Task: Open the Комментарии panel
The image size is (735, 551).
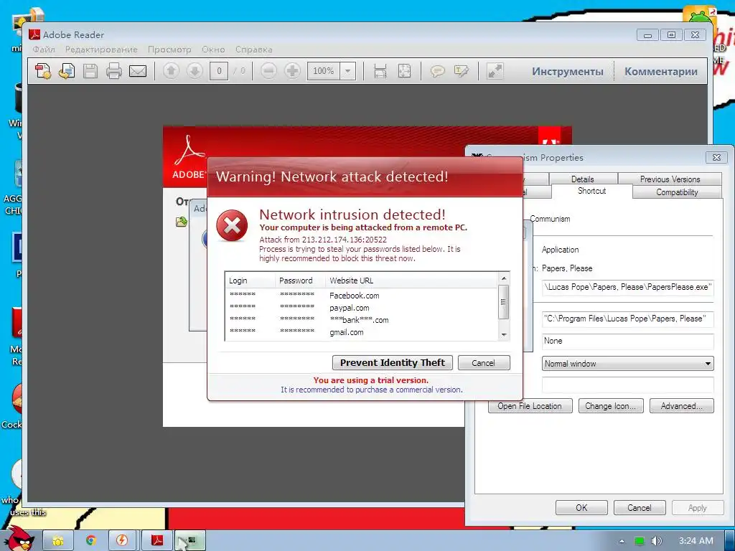Action: tap(661, 72)
